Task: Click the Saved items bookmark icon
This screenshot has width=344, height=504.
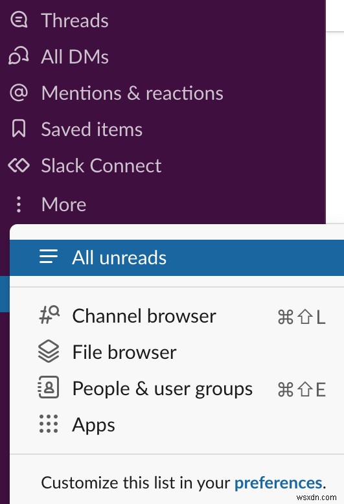Action: [19, 129]
